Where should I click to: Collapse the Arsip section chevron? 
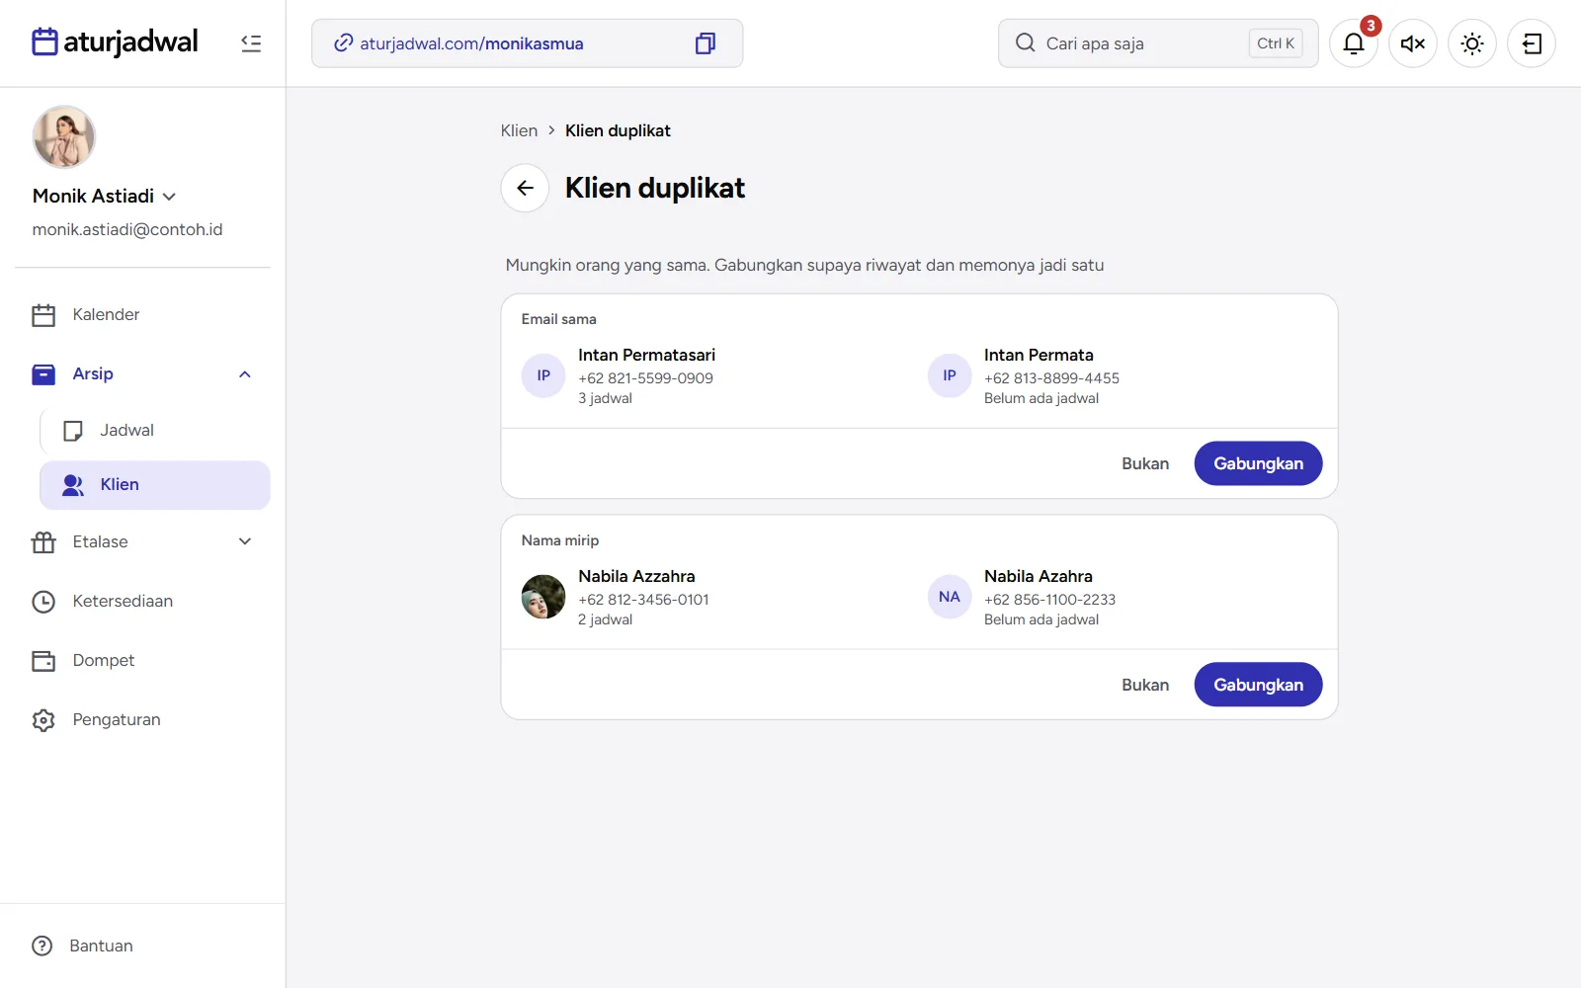(245, 373)
